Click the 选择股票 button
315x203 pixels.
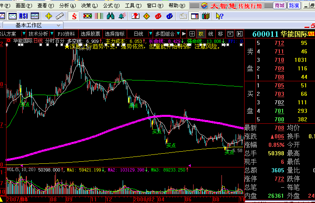pos(90,34)
